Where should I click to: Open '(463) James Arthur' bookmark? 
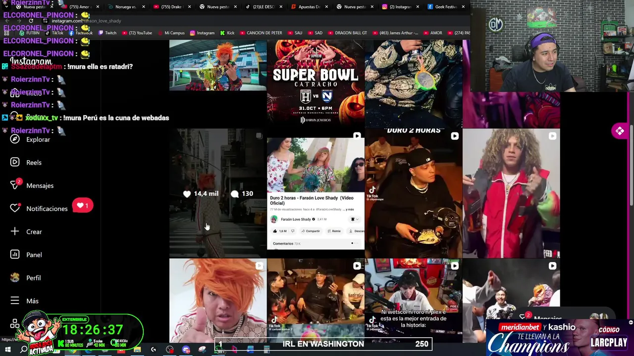point(395,33)
